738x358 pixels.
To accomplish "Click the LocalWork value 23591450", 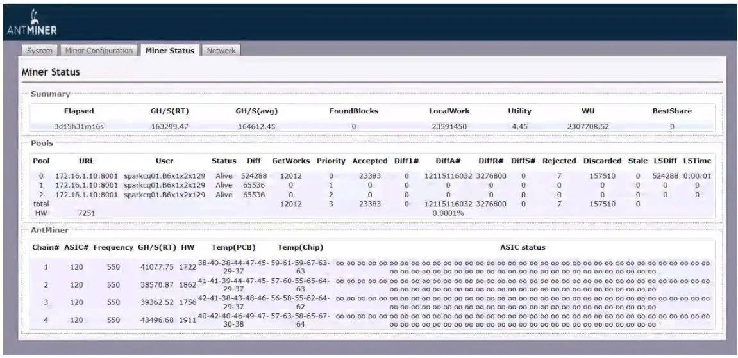I will click(449, 126).
